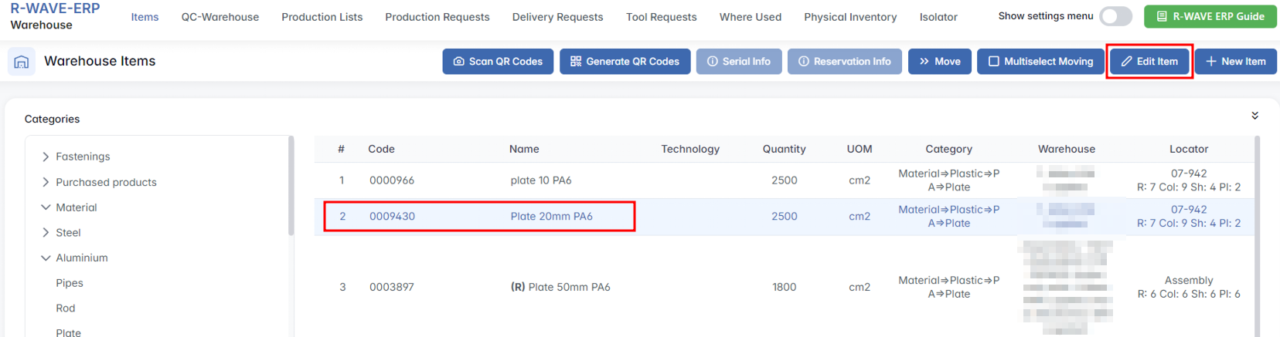1280x337 pixels.
Task: Toggle the Show settings menu switch
Action: (x=1115, y=16)
